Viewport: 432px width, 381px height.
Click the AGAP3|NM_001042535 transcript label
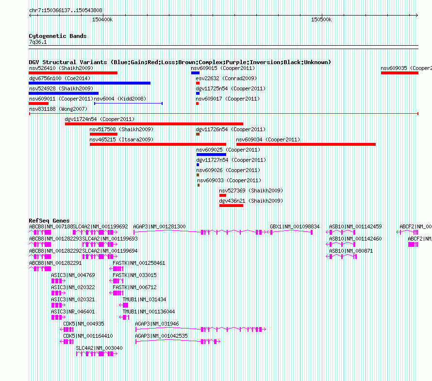tap(161, 336)
